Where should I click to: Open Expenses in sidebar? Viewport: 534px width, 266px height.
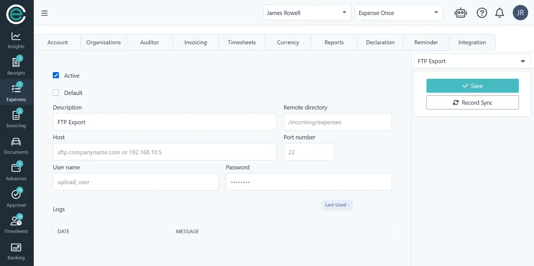(16, 93)
